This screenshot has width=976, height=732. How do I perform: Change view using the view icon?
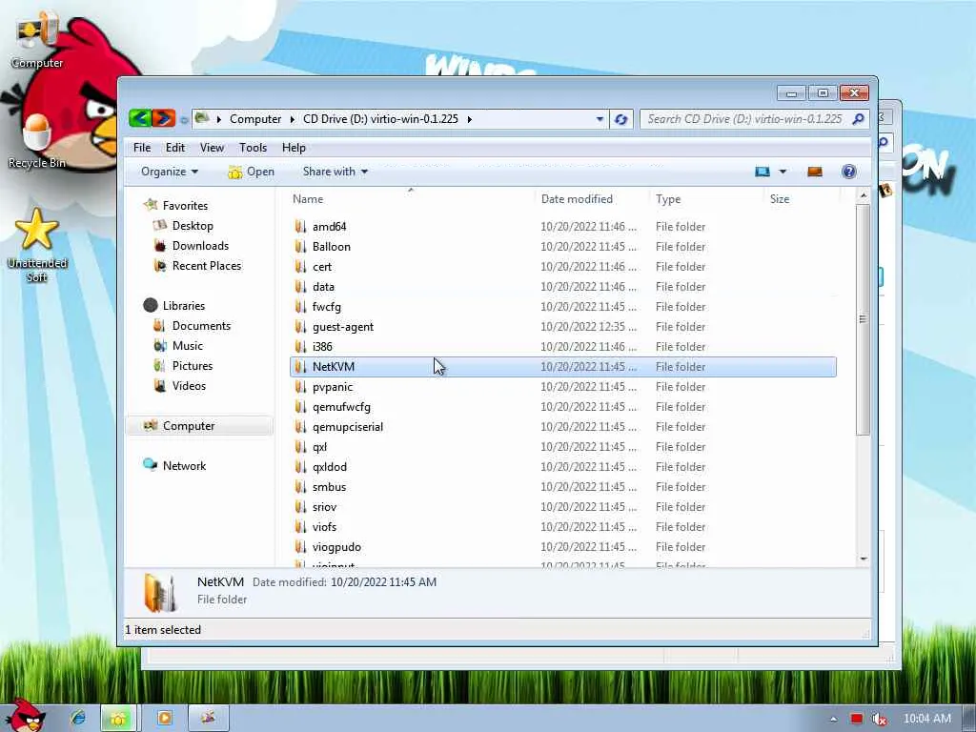(x=762, y=172)
